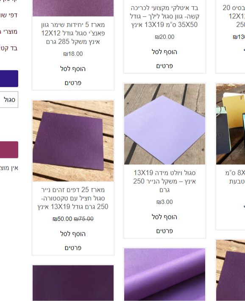
Task: Click the magenta sidebar button
Action: 9,150
